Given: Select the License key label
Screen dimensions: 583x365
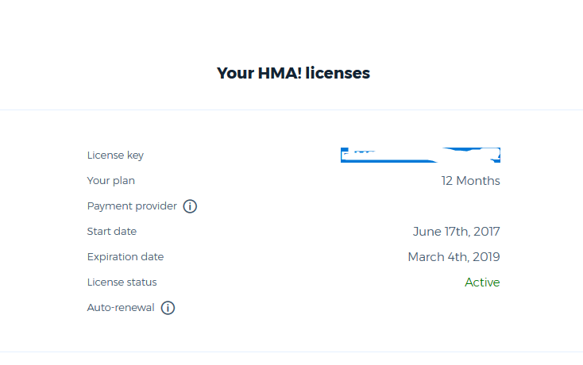Looking at the screenshot, I should [x=115, y=156].
